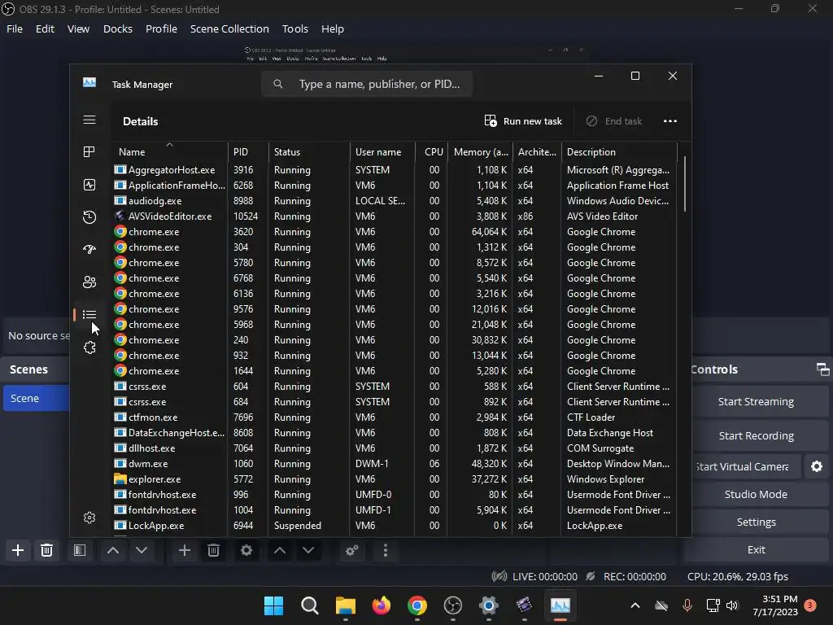Open Services page in Task Manager sidebar
833x625 pixels.
pyautogui.click(x=89, y=347)
